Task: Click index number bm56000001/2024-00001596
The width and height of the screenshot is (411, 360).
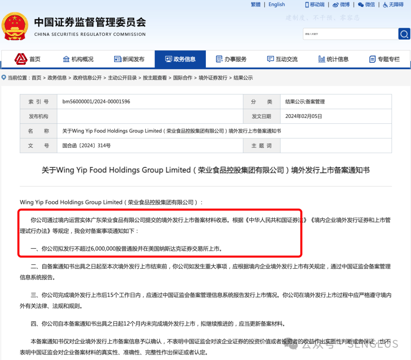Action: (96, 102)
